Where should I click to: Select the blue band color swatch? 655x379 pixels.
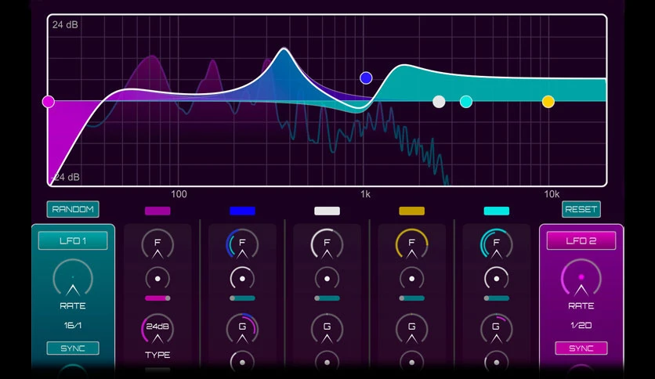(242, 211)
